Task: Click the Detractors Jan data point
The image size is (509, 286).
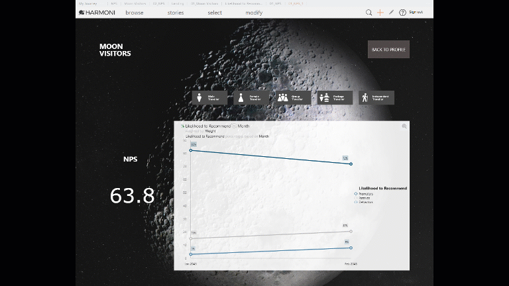Action: (191, 254)
